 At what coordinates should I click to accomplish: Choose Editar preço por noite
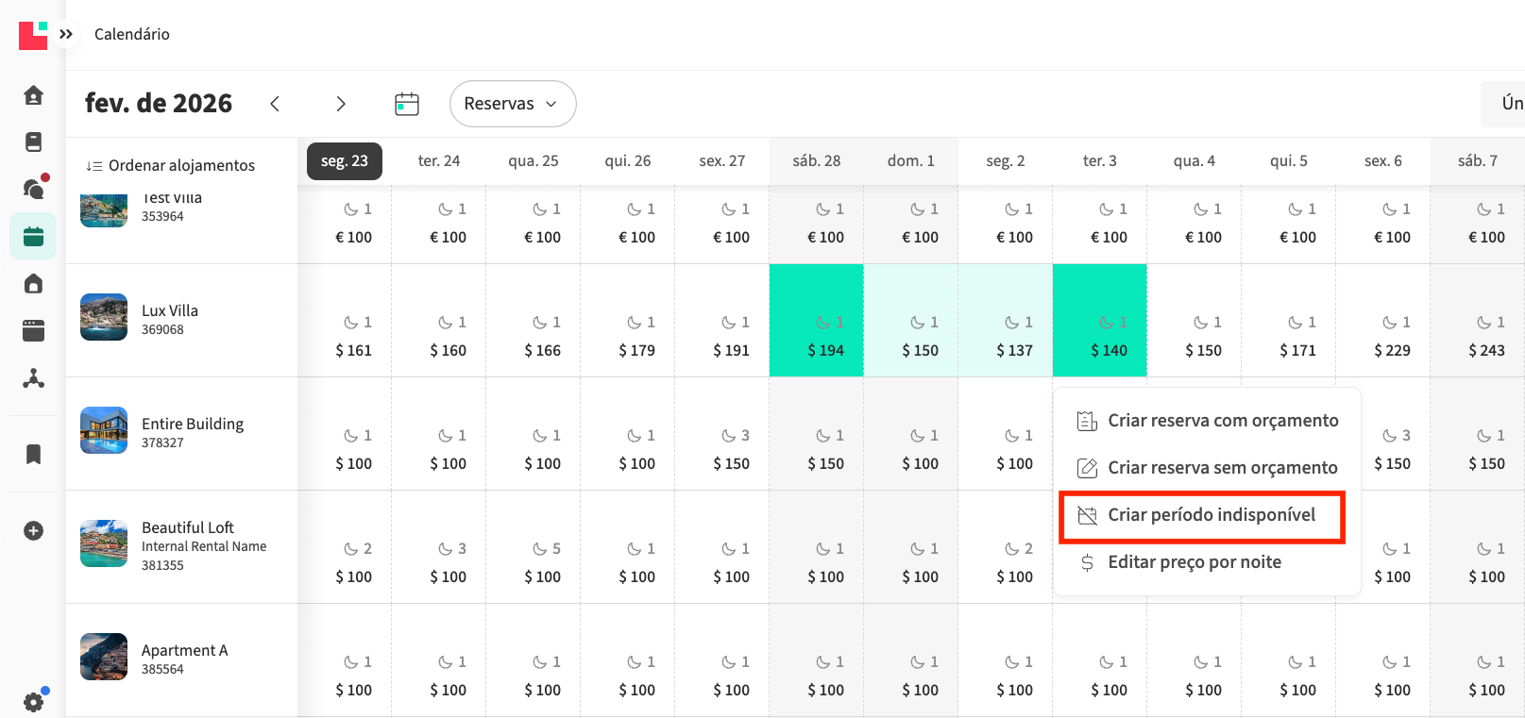click(1194, 562)
